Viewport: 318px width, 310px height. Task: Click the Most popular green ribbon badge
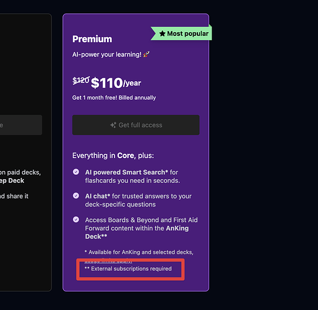click(181, 33)
